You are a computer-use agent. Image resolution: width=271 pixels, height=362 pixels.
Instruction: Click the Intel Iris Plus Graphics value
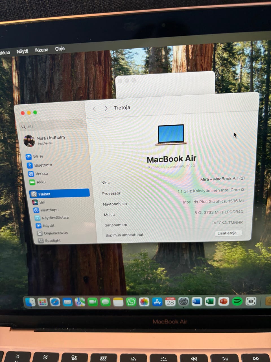pos(213,201)
